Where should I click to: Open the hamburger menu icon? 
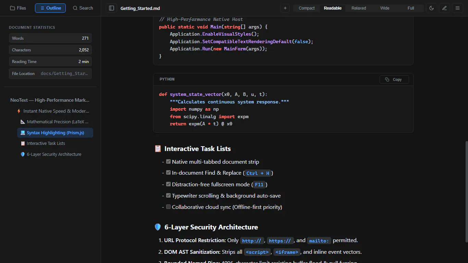[457, 8]
